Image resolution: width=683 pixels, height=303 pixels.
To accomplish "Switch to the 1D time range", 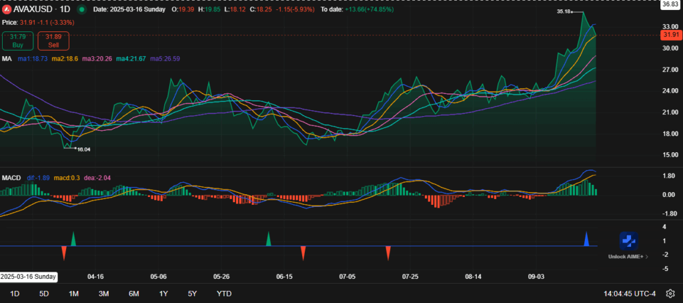I will [x=15, y=294].
